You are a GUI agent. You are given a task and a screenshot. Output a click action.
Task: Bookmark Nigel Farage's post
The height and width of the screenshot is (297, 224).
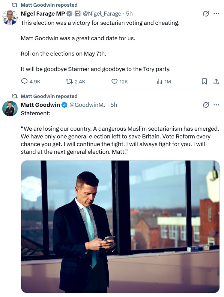(x=204, y=81)
